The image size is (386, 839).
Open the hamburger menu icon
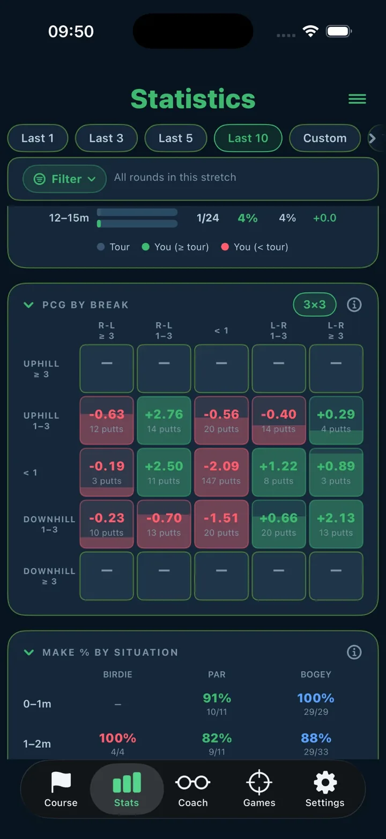point(357,99)
